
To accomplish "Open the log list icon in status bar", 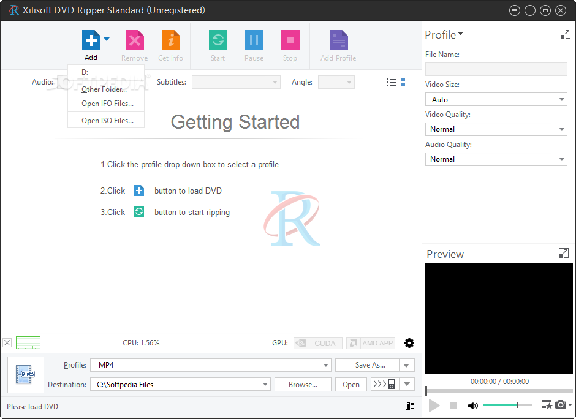I will (411, 406).
